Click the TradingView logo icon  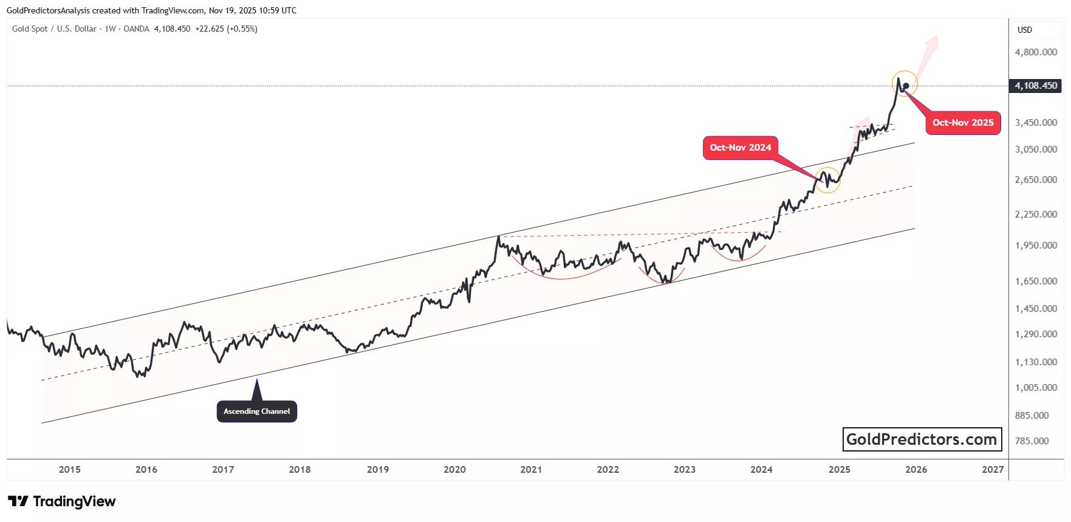tap(18, 501)
